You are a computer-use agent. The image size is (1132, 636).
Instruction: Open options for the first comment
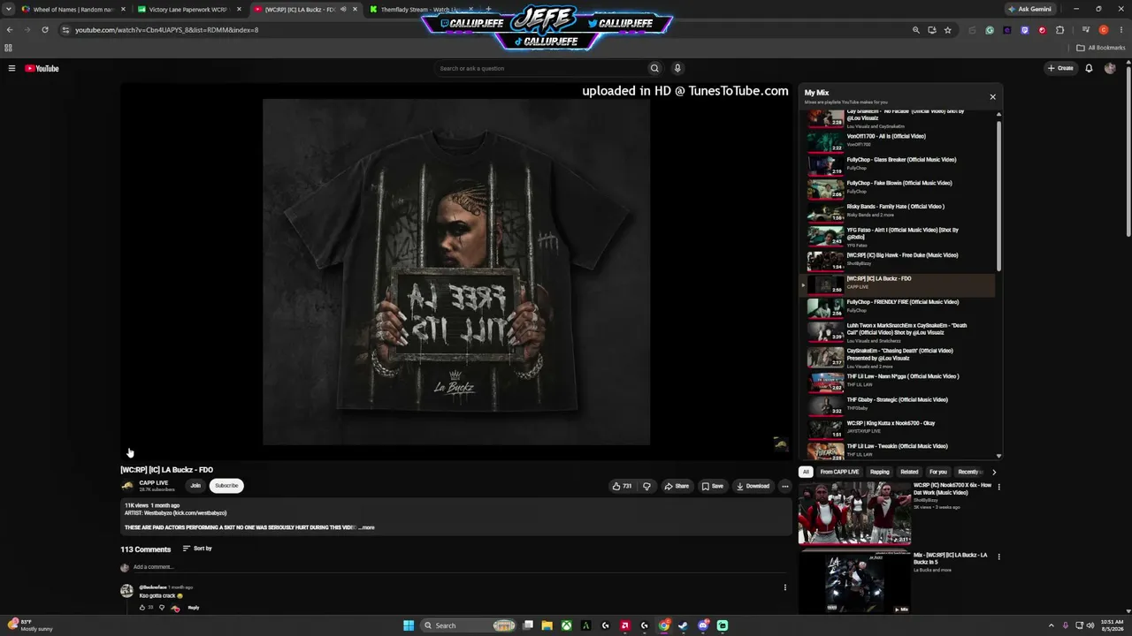coord(784,587)
